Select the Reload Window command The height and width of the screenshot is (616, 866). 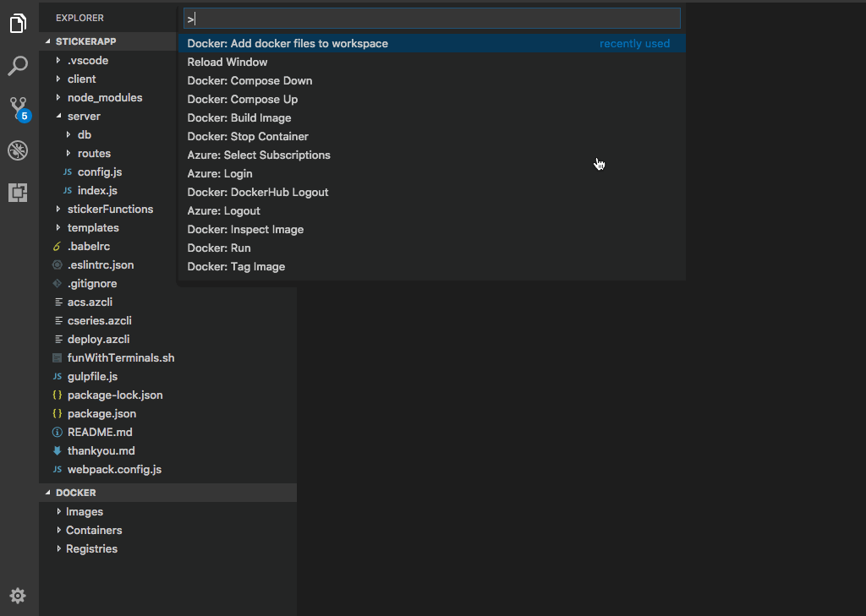pyautogui.click(x=431, y=63)
